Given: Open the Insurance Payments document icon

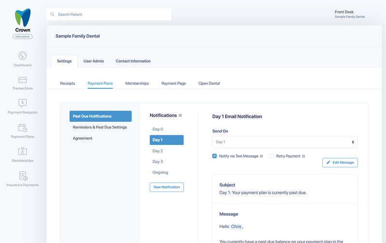Looking at the screenshot, I should [23, 176].
